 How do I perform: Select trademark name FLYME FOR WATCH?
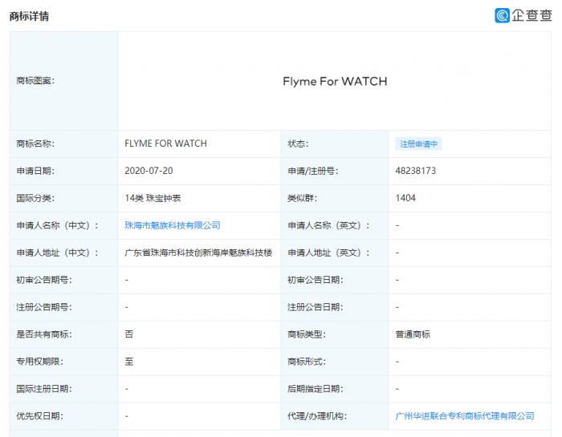165,144
